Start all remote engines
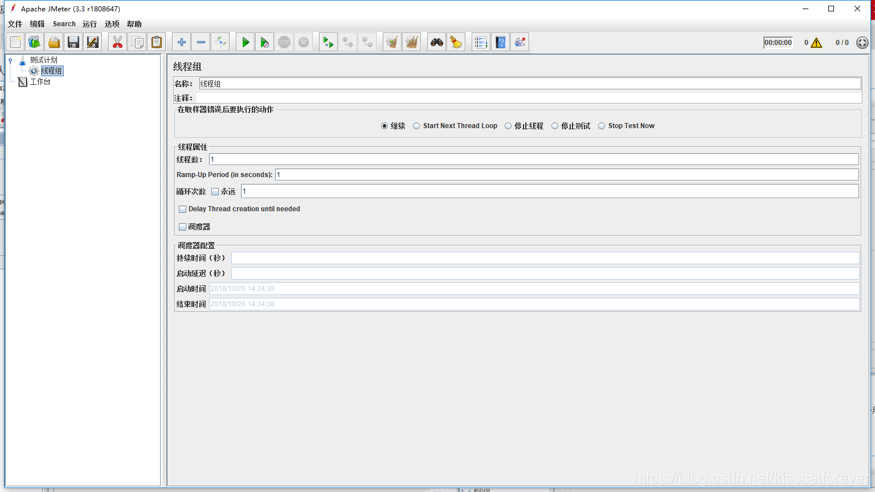Screen dimensions: 875x492 pyautogui.click(x=329, y=42)
